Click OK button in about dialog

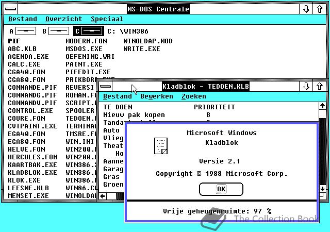[221, 189]
